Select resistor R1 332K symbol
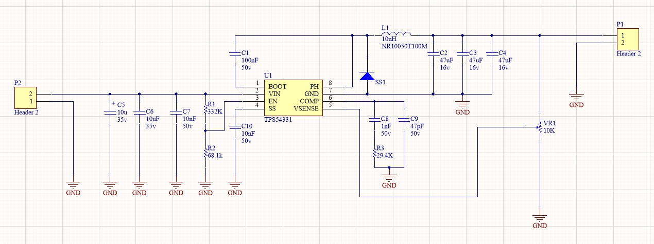This screenshot has height=244, width=654. (205, 110)
